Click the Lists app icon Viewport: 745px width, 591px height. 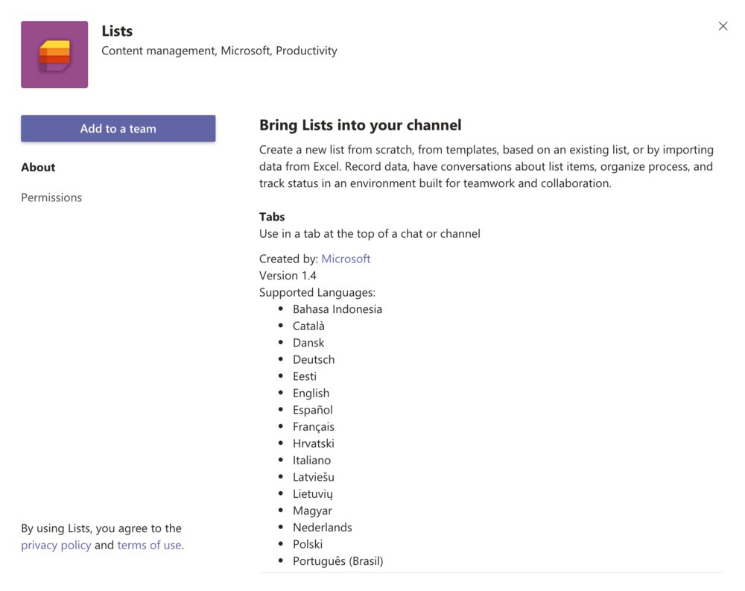point(54,54)
